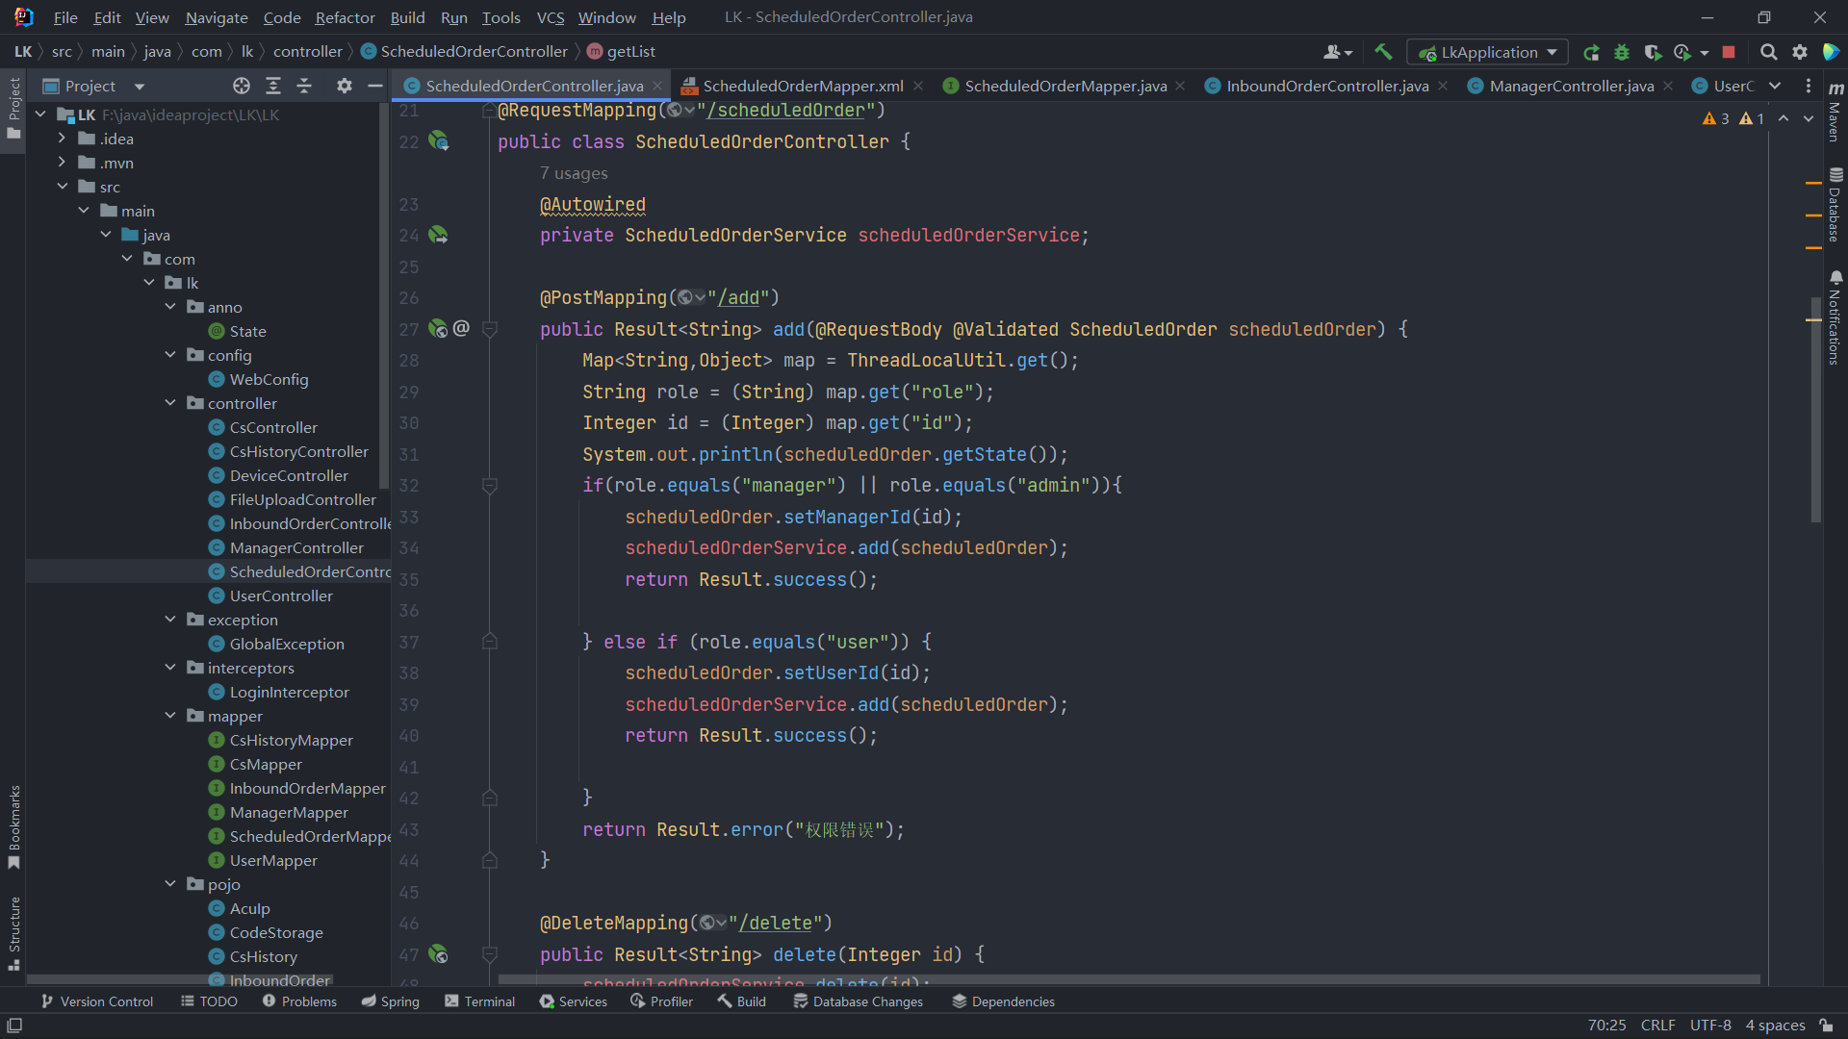
Task: Click the editor horizontal scrollbar
Action: pos(1128,979)
